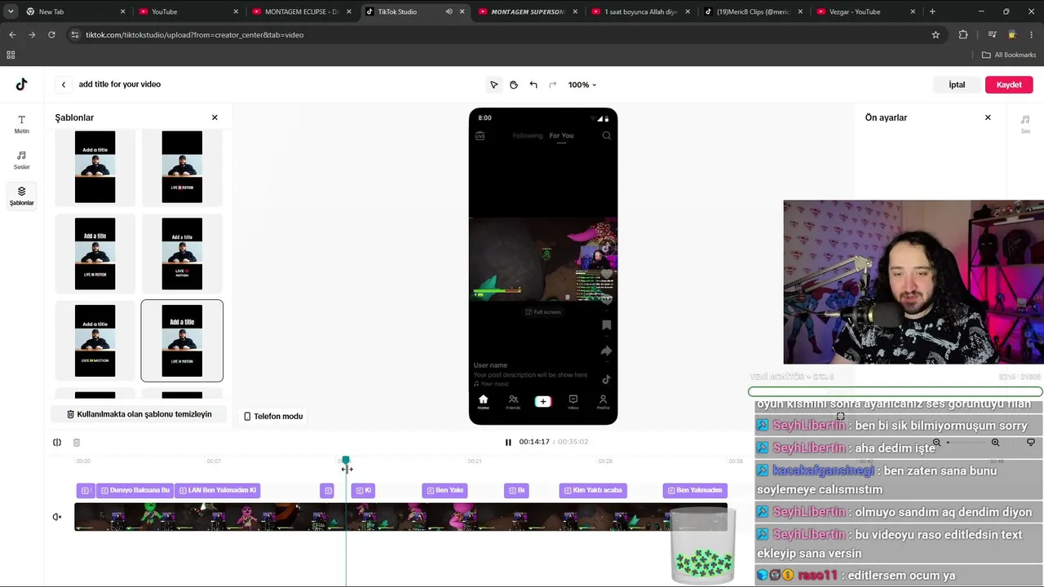Open the browser Extensions menu

pyautogui.click(x=963, y=35)
